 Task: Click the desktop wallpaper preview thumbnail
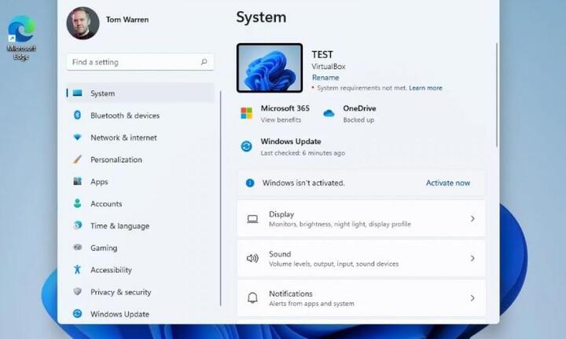click(270, 68)
